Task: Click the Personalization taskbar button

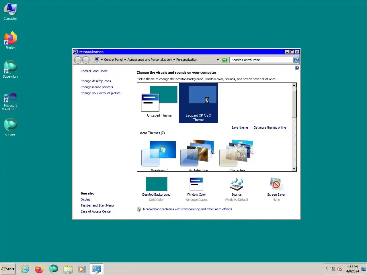Action: (x=97, y=269)
